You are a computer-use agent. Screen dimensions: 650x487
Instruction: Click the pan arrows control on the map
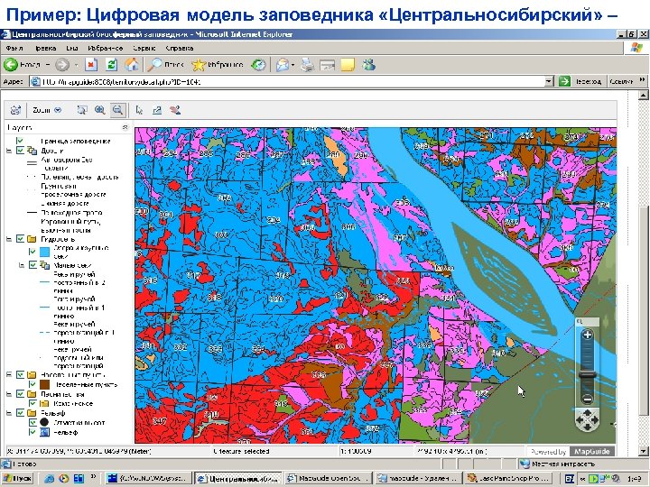click(x=587, y=420)
